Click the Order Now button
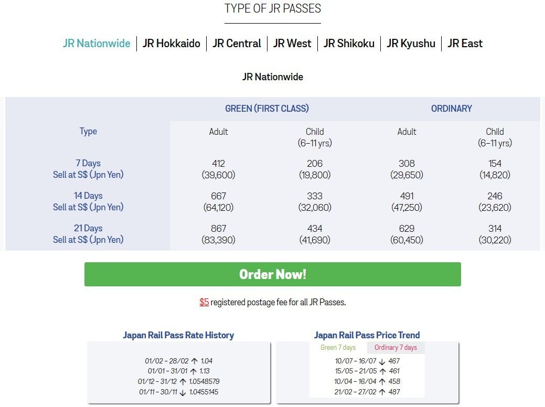Image resolution: width=545 pixels, height=407 pixels. tap(273, 274)
